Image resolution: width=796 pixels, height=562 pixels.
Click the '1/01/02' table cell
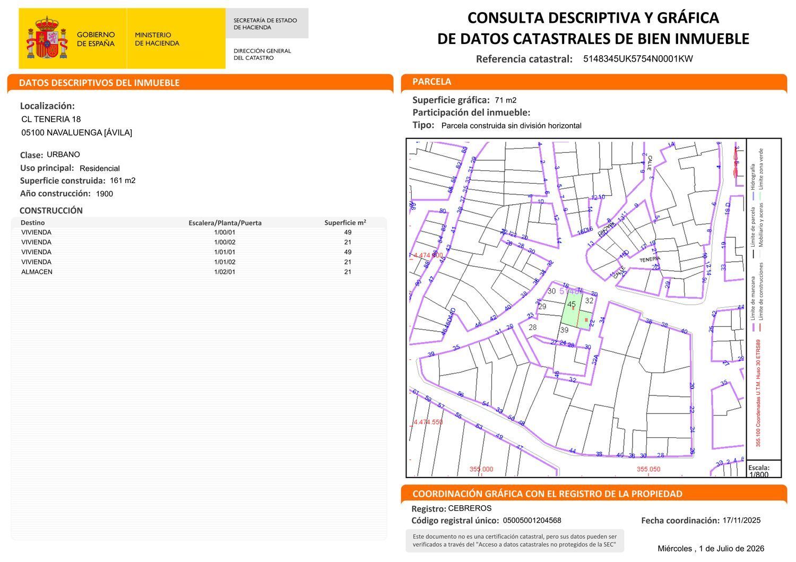[224, 262]
